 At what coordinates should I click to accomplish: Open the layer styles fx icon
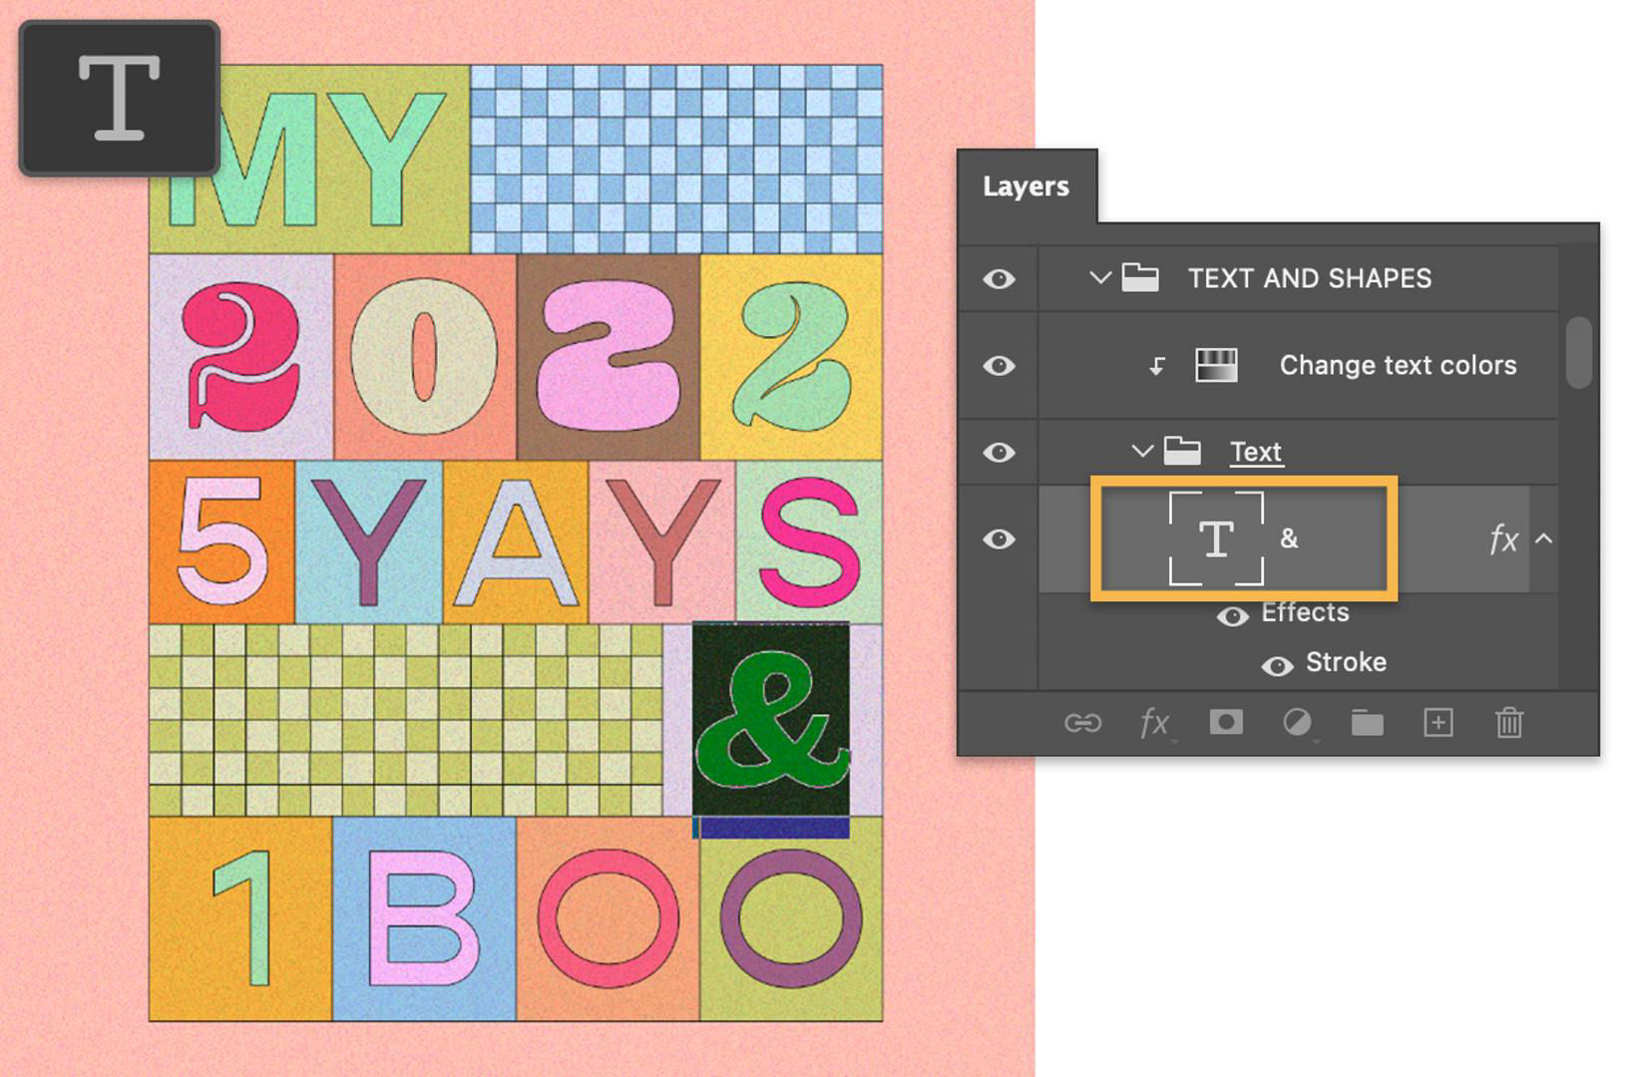pos(1154,724)
